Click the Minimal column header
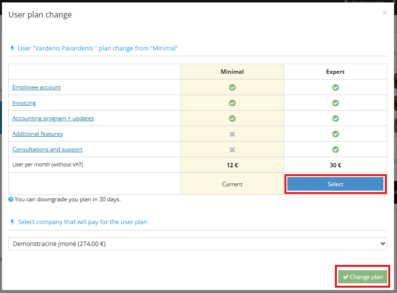Screen dimensions: 397x293 232,72
